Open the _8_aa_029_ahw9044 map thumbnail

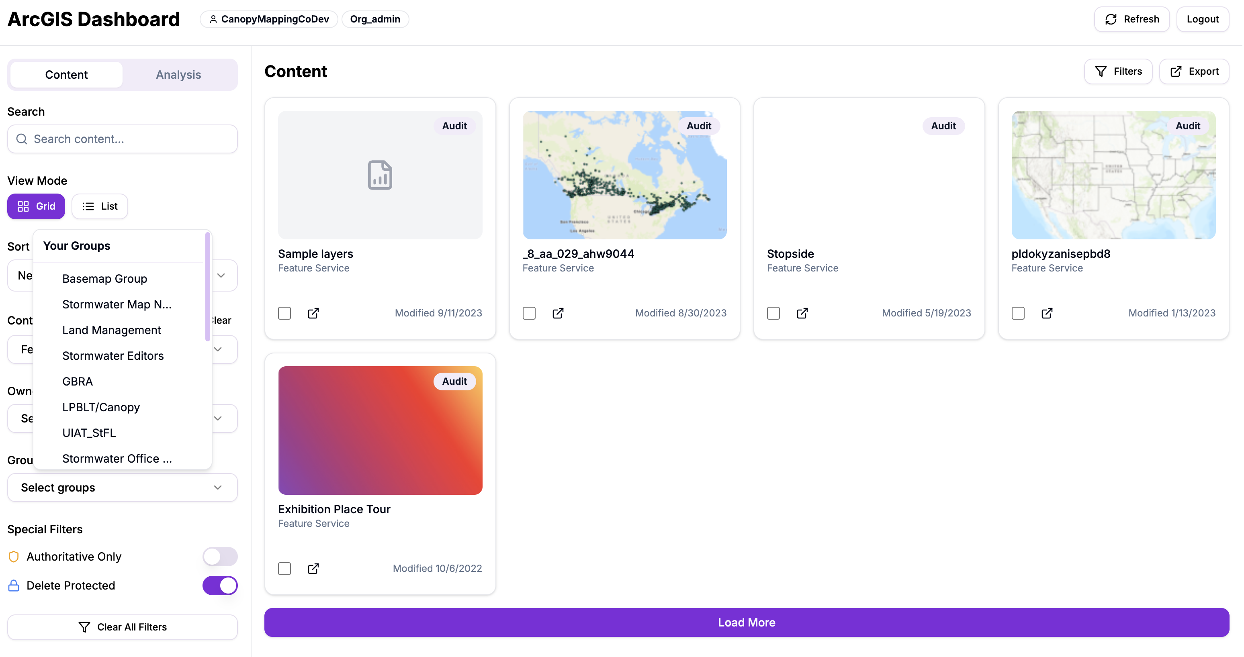click(x=624, y=175)
